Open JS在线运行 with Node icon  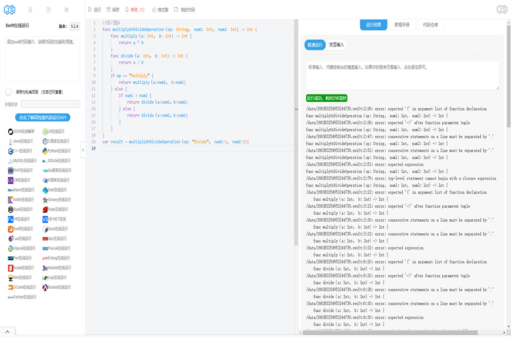point(54,132)
